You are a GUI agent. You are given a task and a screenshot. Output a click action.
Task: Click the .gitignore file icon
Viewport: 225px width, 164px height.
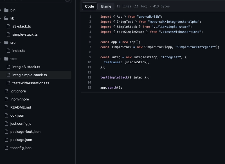click(x=6, y=91)
